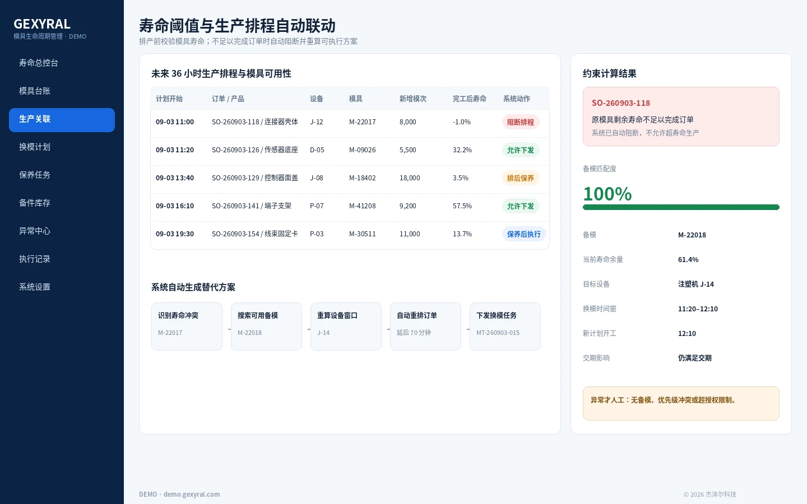Open 寿命总控台 in sidebar
The width and height of the screenshot is (807, 504).
(62, 63)
